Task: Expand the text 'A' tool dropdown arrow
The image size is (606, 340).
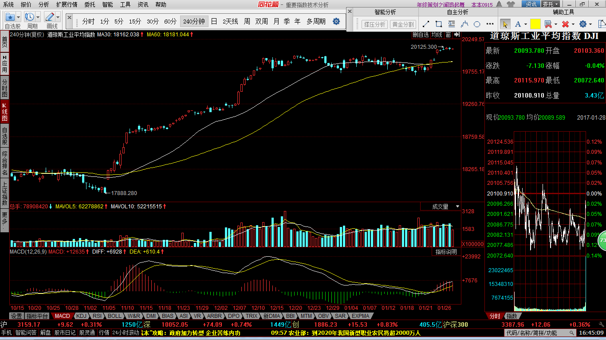Action: click(x=526, y=24)
